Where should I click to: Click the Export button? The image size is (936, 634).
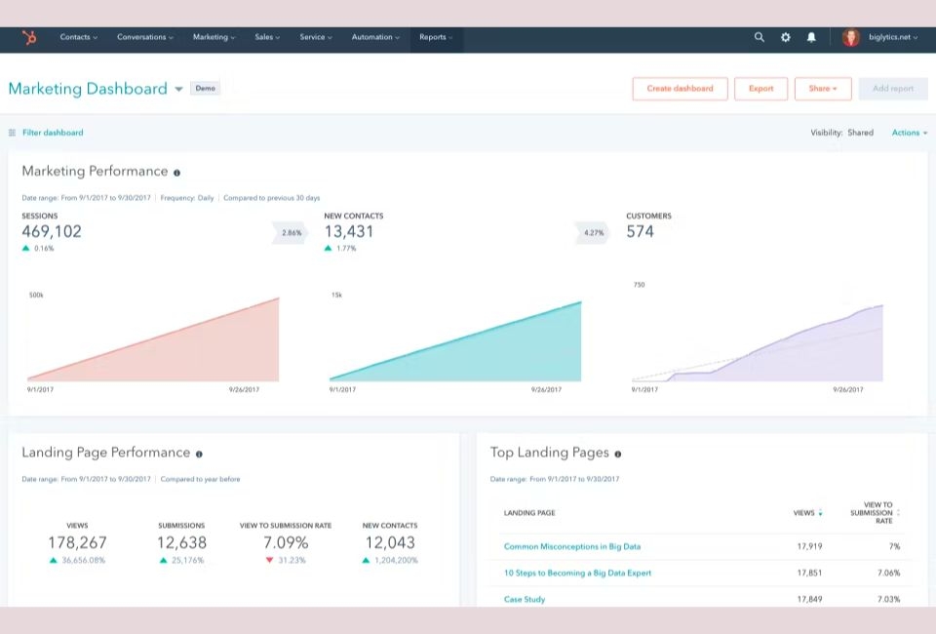(x=760, y=88)
